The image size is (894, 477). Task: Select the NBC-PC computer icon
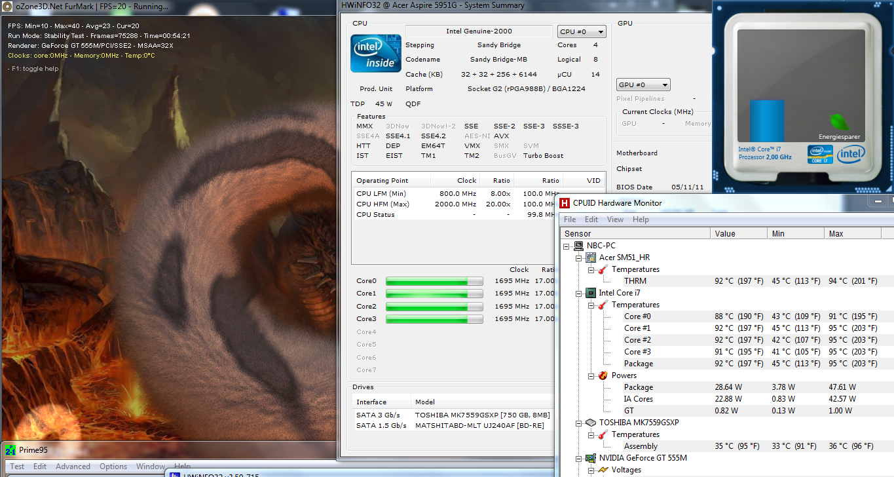(x=578, y=246)
